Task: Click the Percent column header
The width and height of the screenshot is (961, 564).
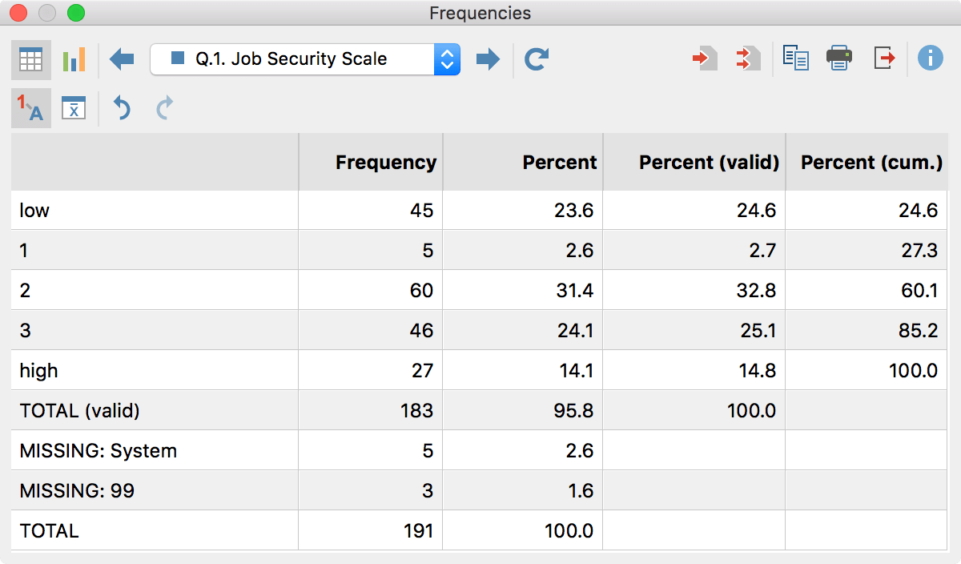Action: click(x=523, y=163)
